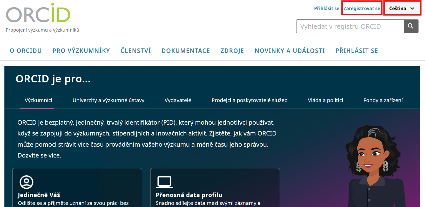Click the Zaregistrovat se link
Viewport: 425px width, 207px height.
(x=362, y=8)
